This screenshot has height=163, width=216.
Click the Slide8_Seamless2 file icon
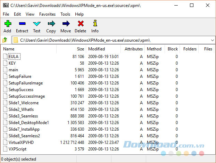click(x=5, y=136)
